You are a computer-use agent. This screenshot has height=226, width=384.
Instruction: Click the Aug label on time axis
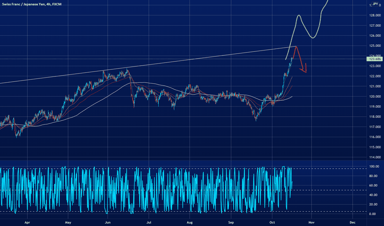pos(190,222)
